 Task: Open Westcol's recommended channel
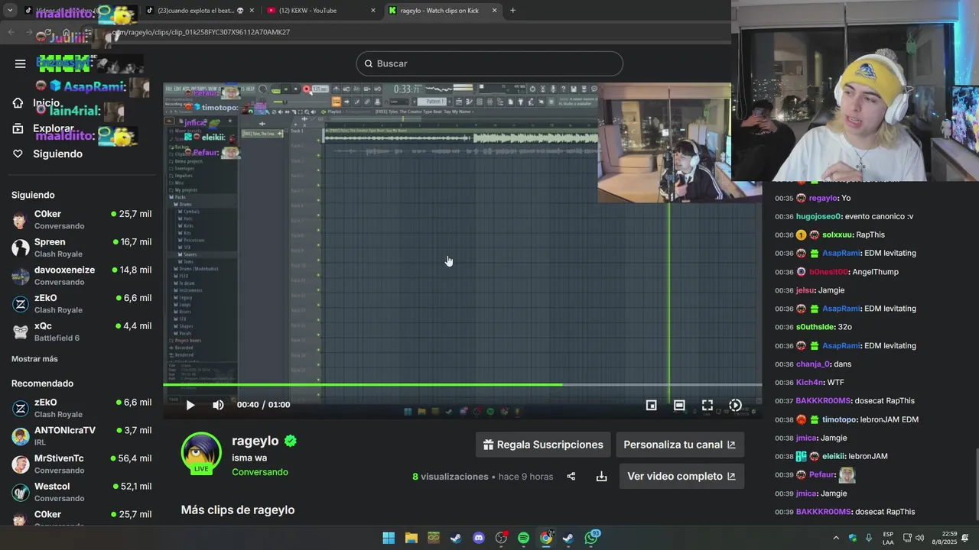[x=81, y=492]
